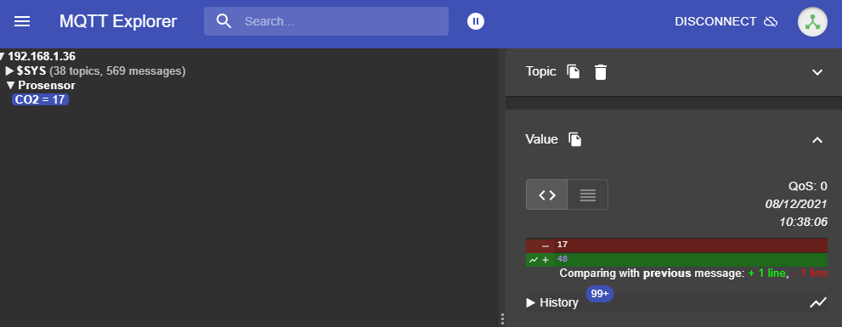Expand the History section
The height and width of the screenshot is (327, 842).
coord(552,302)
